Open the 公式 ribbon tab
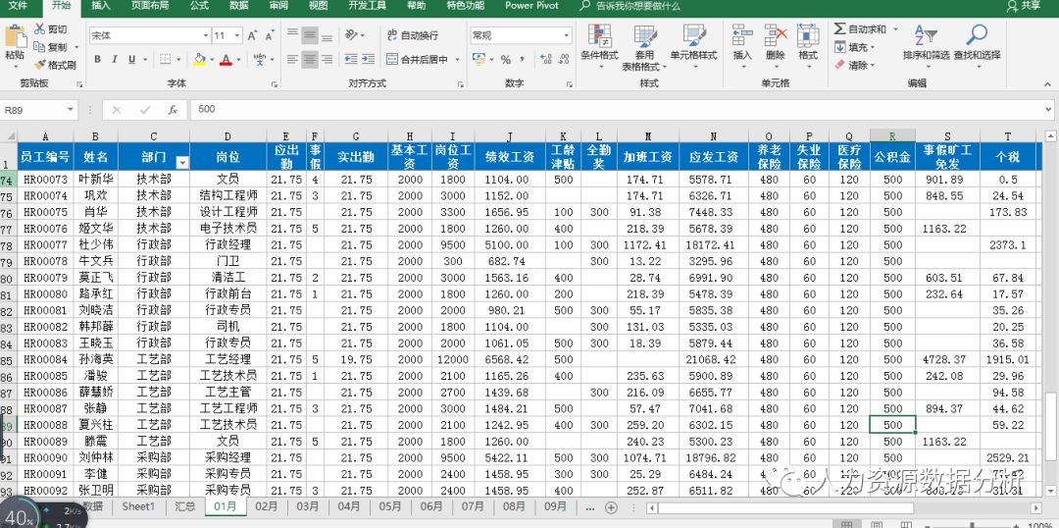This screenshot has width=1059, height=528. [x=199, y=6]
